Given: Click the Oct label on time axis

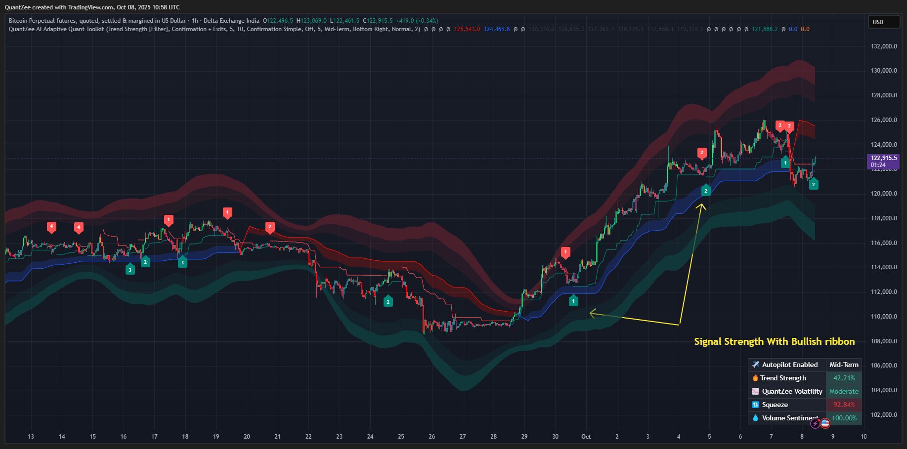Looking at the screenshot, I should [586, 437].
